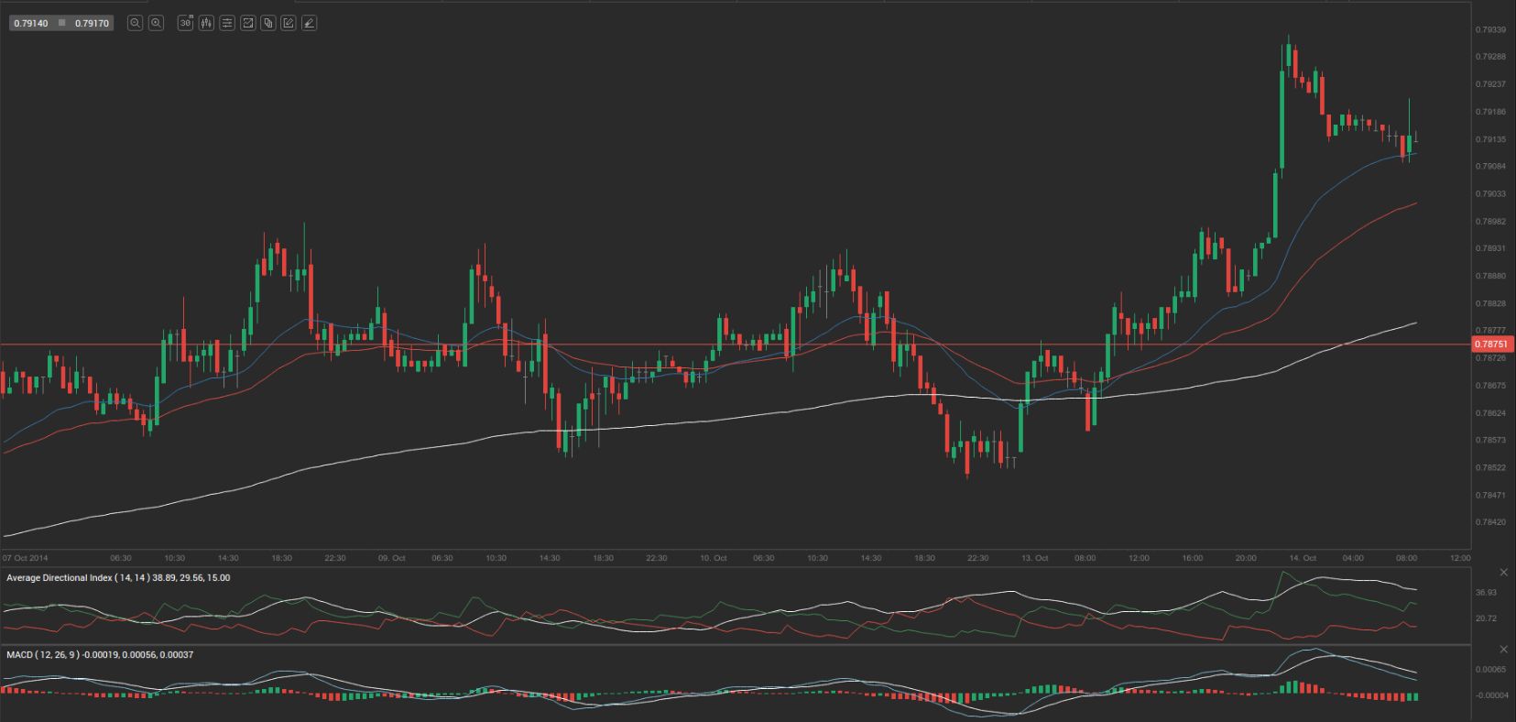Click the Average Directional Index label

pyautogui.click(x=118, y=578)
